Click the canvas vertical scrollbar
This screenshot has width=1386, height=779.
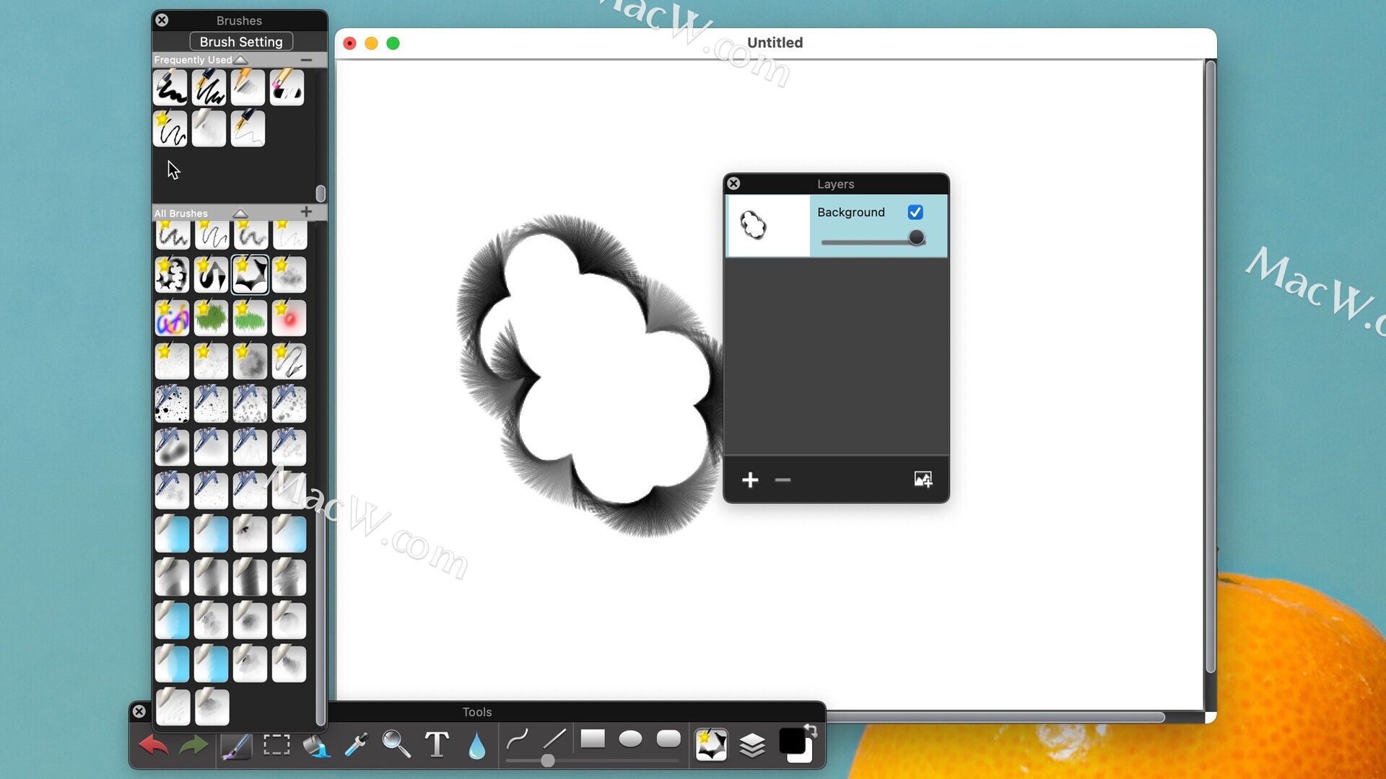coord(1211,368)
